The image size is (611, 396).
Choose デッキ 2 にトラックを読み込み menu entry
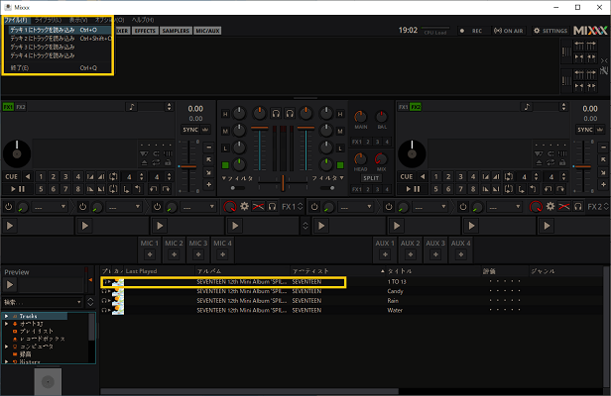(60, 39)
